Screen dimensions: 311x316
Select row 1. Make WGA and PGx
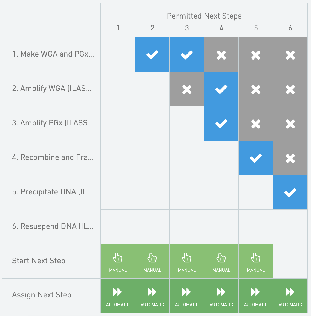click(x=53, y=54)
